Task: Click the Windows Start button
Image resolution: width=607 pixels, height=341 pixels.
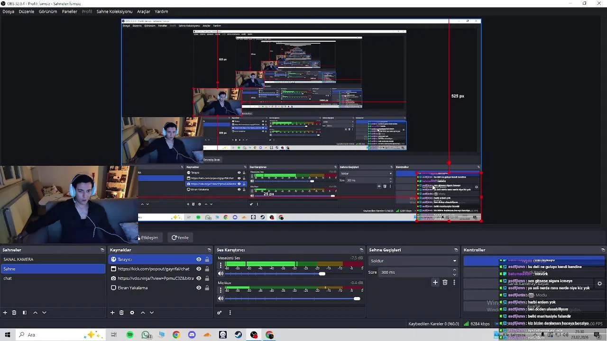Action: pyautogui.click(x=8, y=335)
